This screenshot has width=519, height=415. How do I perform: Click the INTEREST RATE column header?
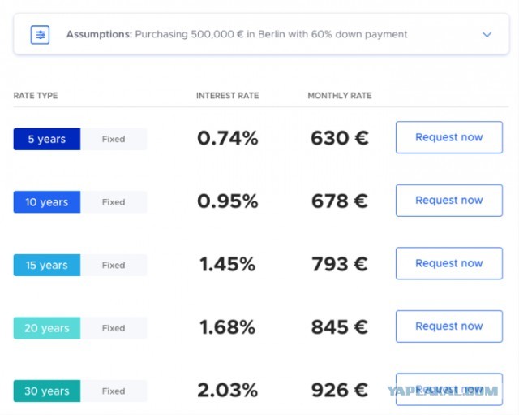(x=227, y=96)
